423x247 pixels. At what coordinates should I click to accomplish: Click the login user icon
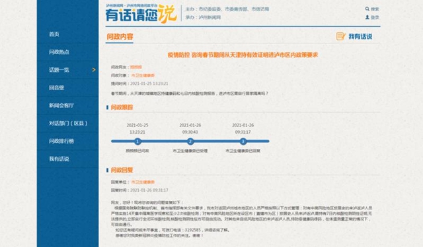coord(367,17)
